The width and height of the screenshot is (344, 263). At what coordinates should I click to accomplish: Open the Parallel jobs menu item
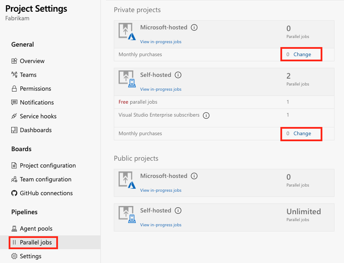coord(35,242)
